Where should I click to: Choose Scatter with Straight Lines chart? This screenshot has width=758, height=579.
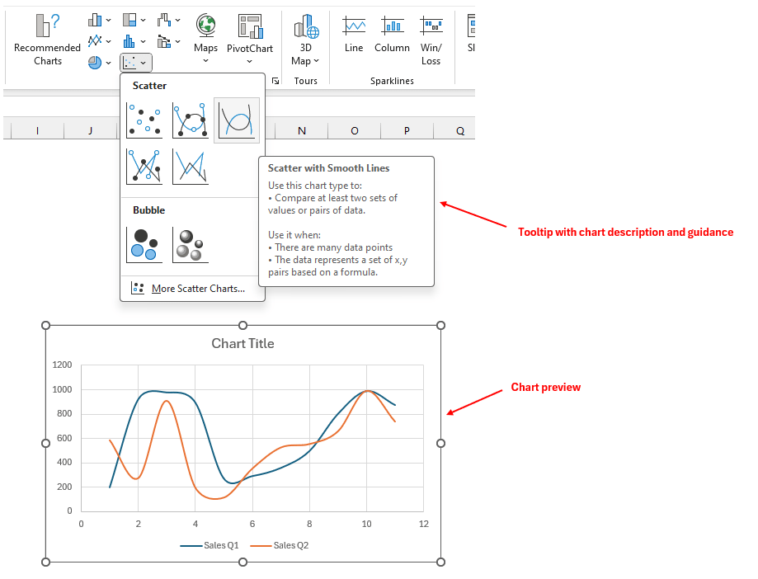click(191, 167)
